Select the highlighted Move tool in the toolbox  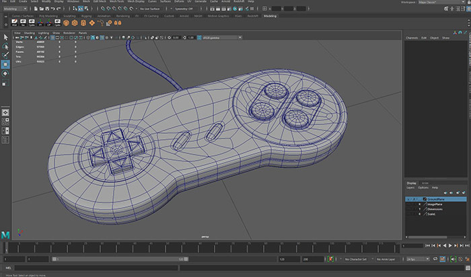pos(5,65)
